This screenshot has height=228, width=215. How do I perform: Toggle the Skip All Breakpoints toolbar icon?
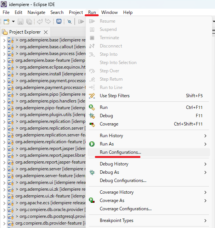[x=70, y=21]
